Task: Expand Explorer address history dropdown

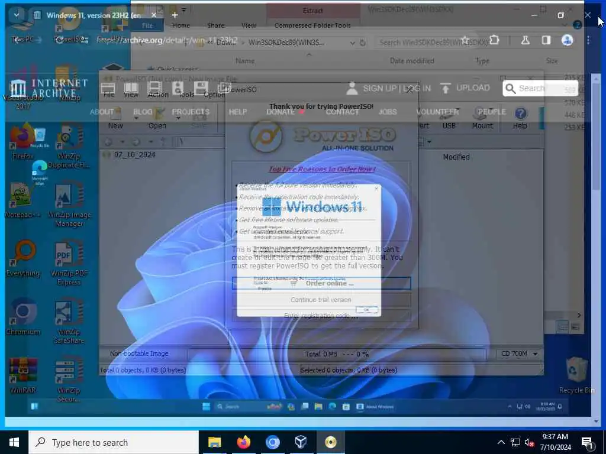Action: [353, 43]
